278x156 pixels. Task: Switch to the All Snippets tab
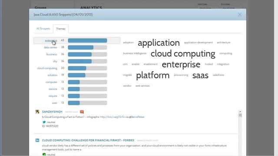43,29
